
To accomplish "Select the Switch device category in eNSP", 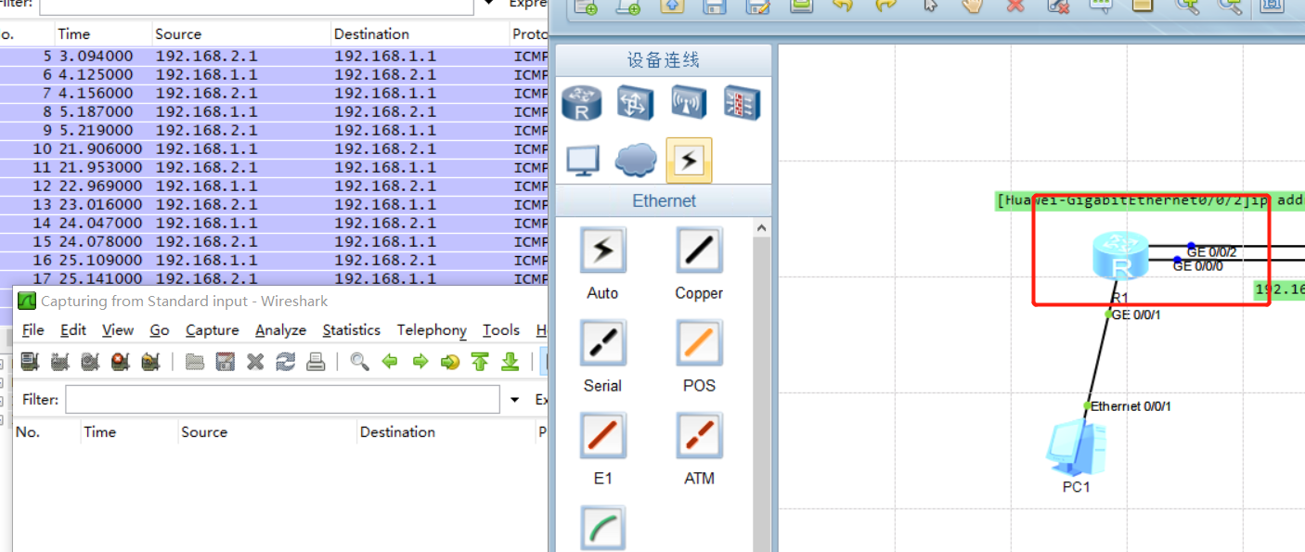I will pos(636,102).
